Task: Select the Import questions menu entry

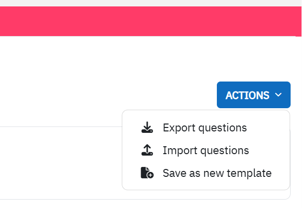Action: 206,150
